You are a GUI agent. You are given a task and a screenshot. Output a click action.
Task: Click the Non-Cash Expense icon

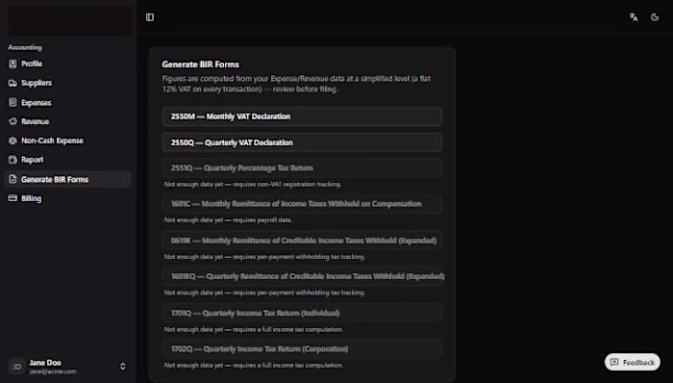click(12, 140)
